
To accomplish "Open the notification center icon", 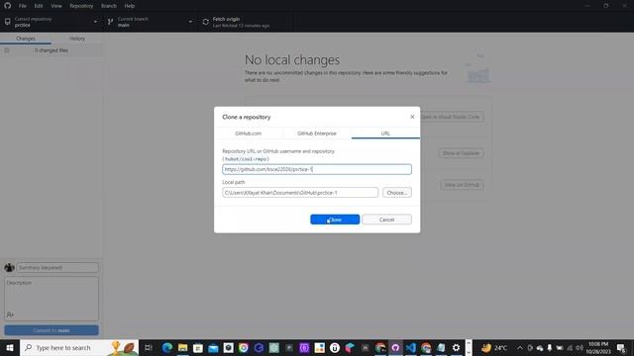I will coord(621,347).
